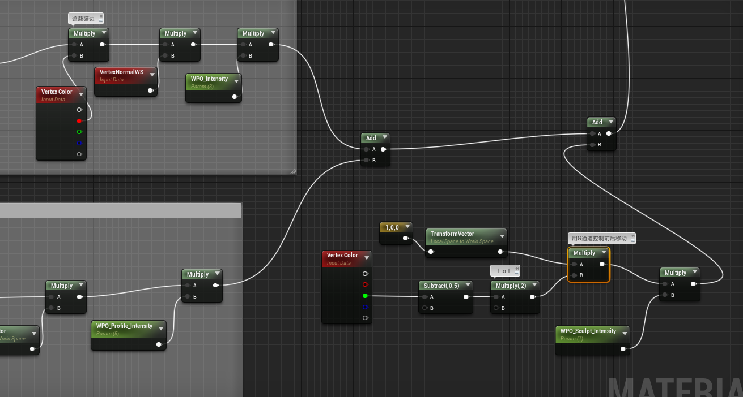Click the white RGB pin on Vertex Color in the upper comment box
The height and width of the screenshot is (397, 743).
click(79, 109)
